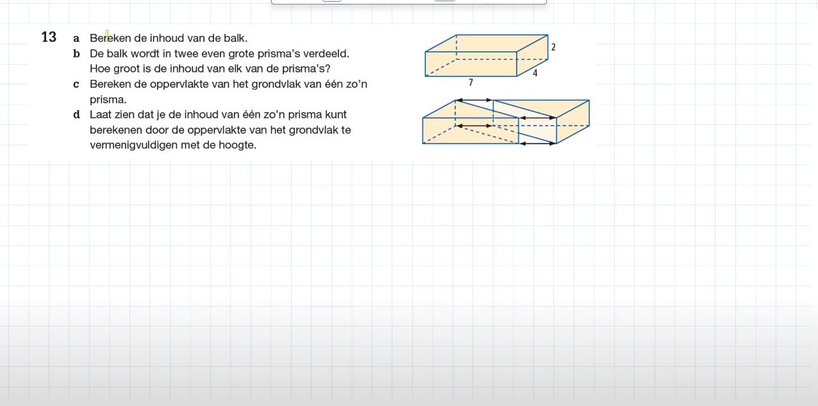The image size is (818, 406).
Task: Click the line 'berekenen door de oppervlakte van het grondvlak te'
Action: pyautogui.click(x=221, y=130)
